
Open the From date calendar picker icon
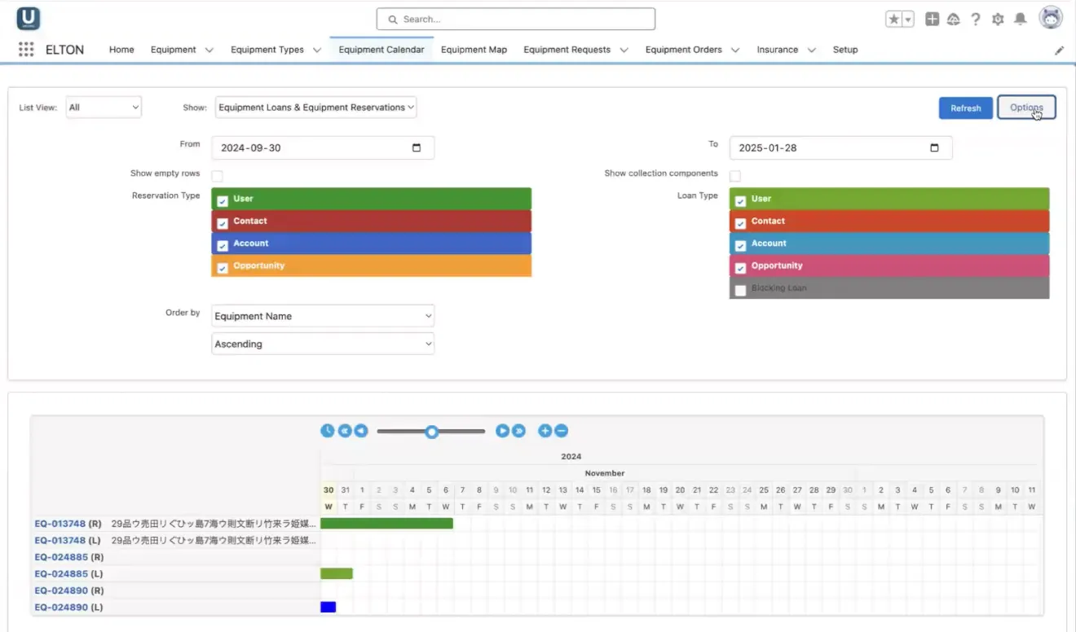(x=417, y=148)
